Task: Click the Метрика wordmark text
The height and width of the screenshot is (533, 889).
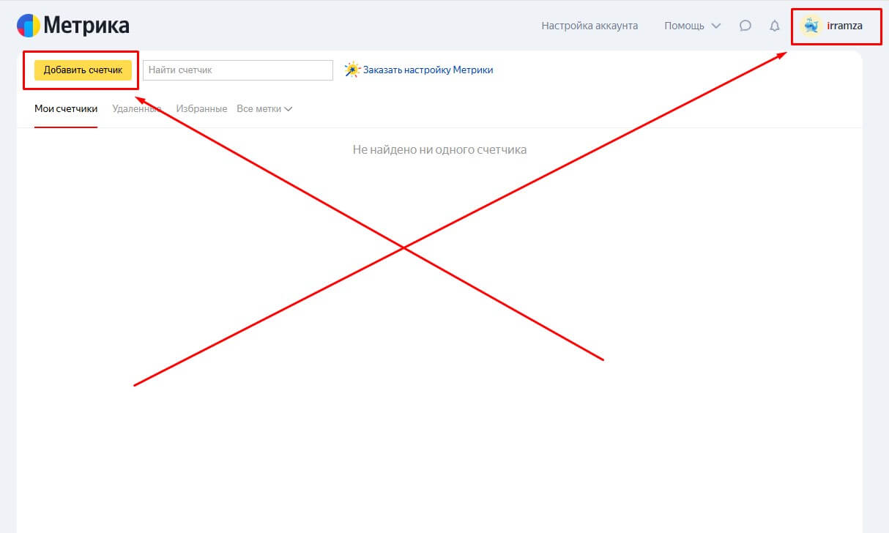Action: pos(86,26)
